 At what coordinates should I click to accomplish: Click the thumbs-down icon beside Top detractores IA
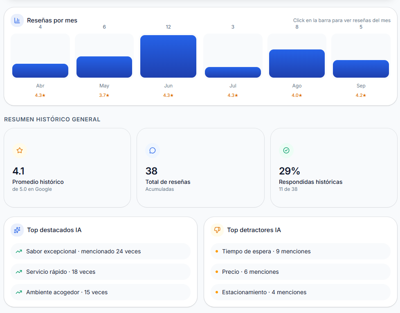(217, 230)
